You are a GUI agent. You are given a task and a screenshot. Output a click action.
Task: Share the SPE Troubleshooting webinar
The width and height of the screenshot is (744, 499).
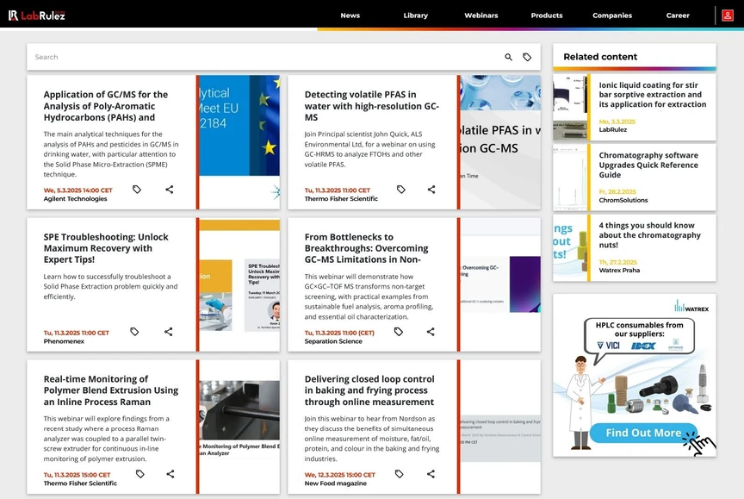pos(169,332)
